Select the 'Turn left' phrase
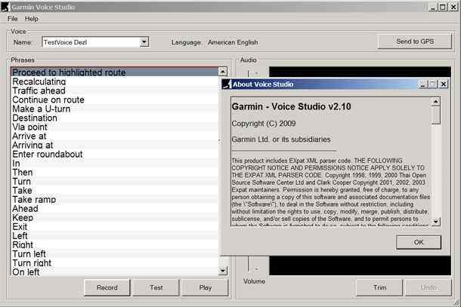 coord(114,254)
